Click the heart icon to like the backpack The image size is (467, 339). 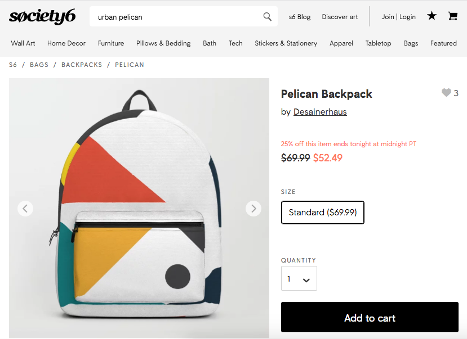(x=446, y=93)
